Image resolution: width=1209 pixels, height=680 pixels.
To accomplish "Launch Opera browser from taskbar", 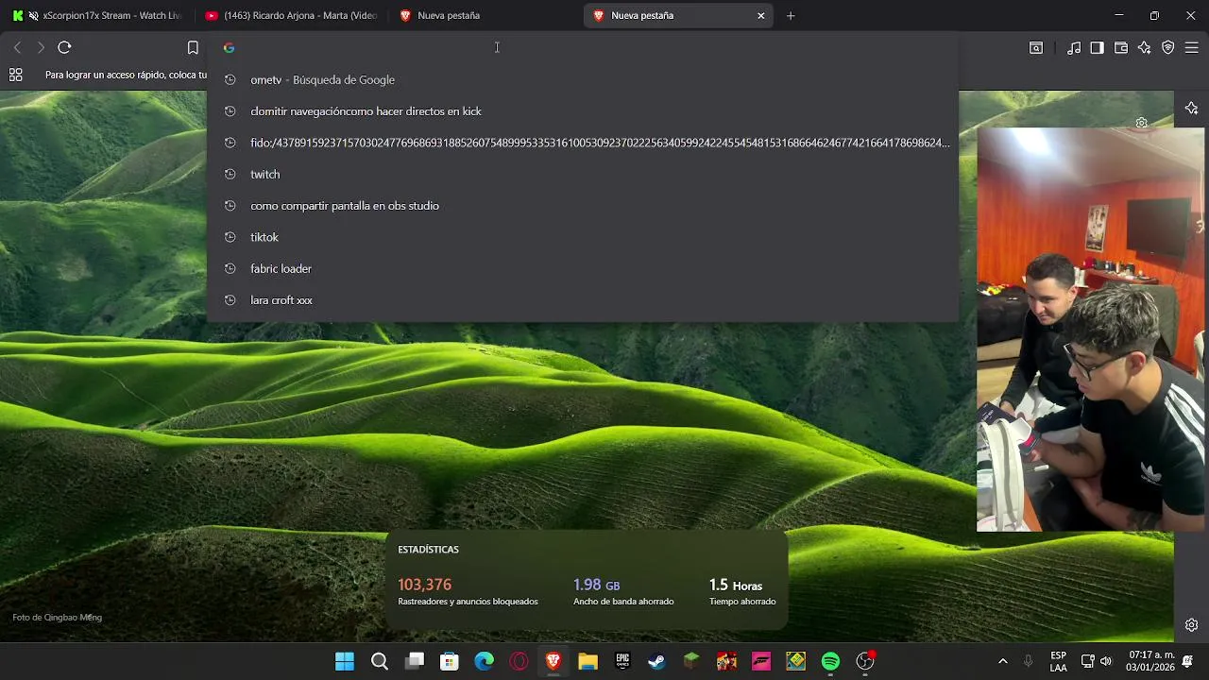I will [519, 661].
